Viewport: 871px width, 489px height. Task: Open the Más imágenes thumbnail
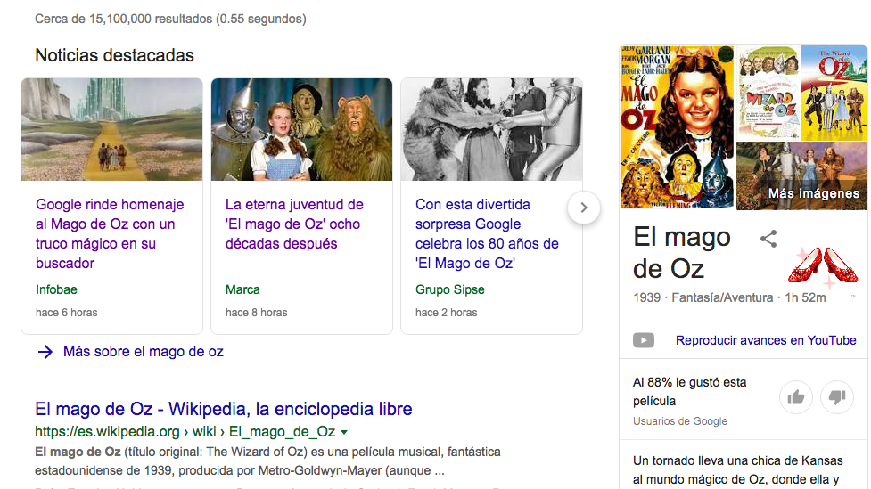[x=801, y=176]
